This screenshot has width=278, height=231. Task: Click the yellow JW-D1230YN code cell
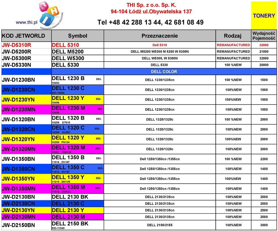(26, 100)
